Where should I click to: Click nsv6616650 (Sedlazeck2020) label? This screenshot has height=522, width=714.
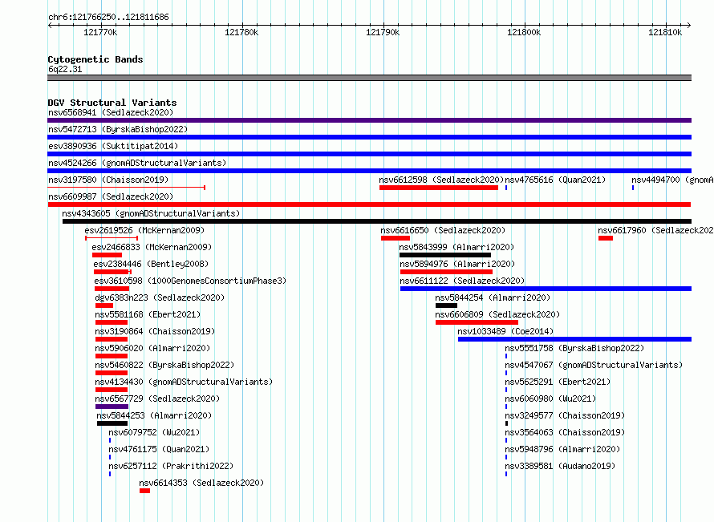443,230
